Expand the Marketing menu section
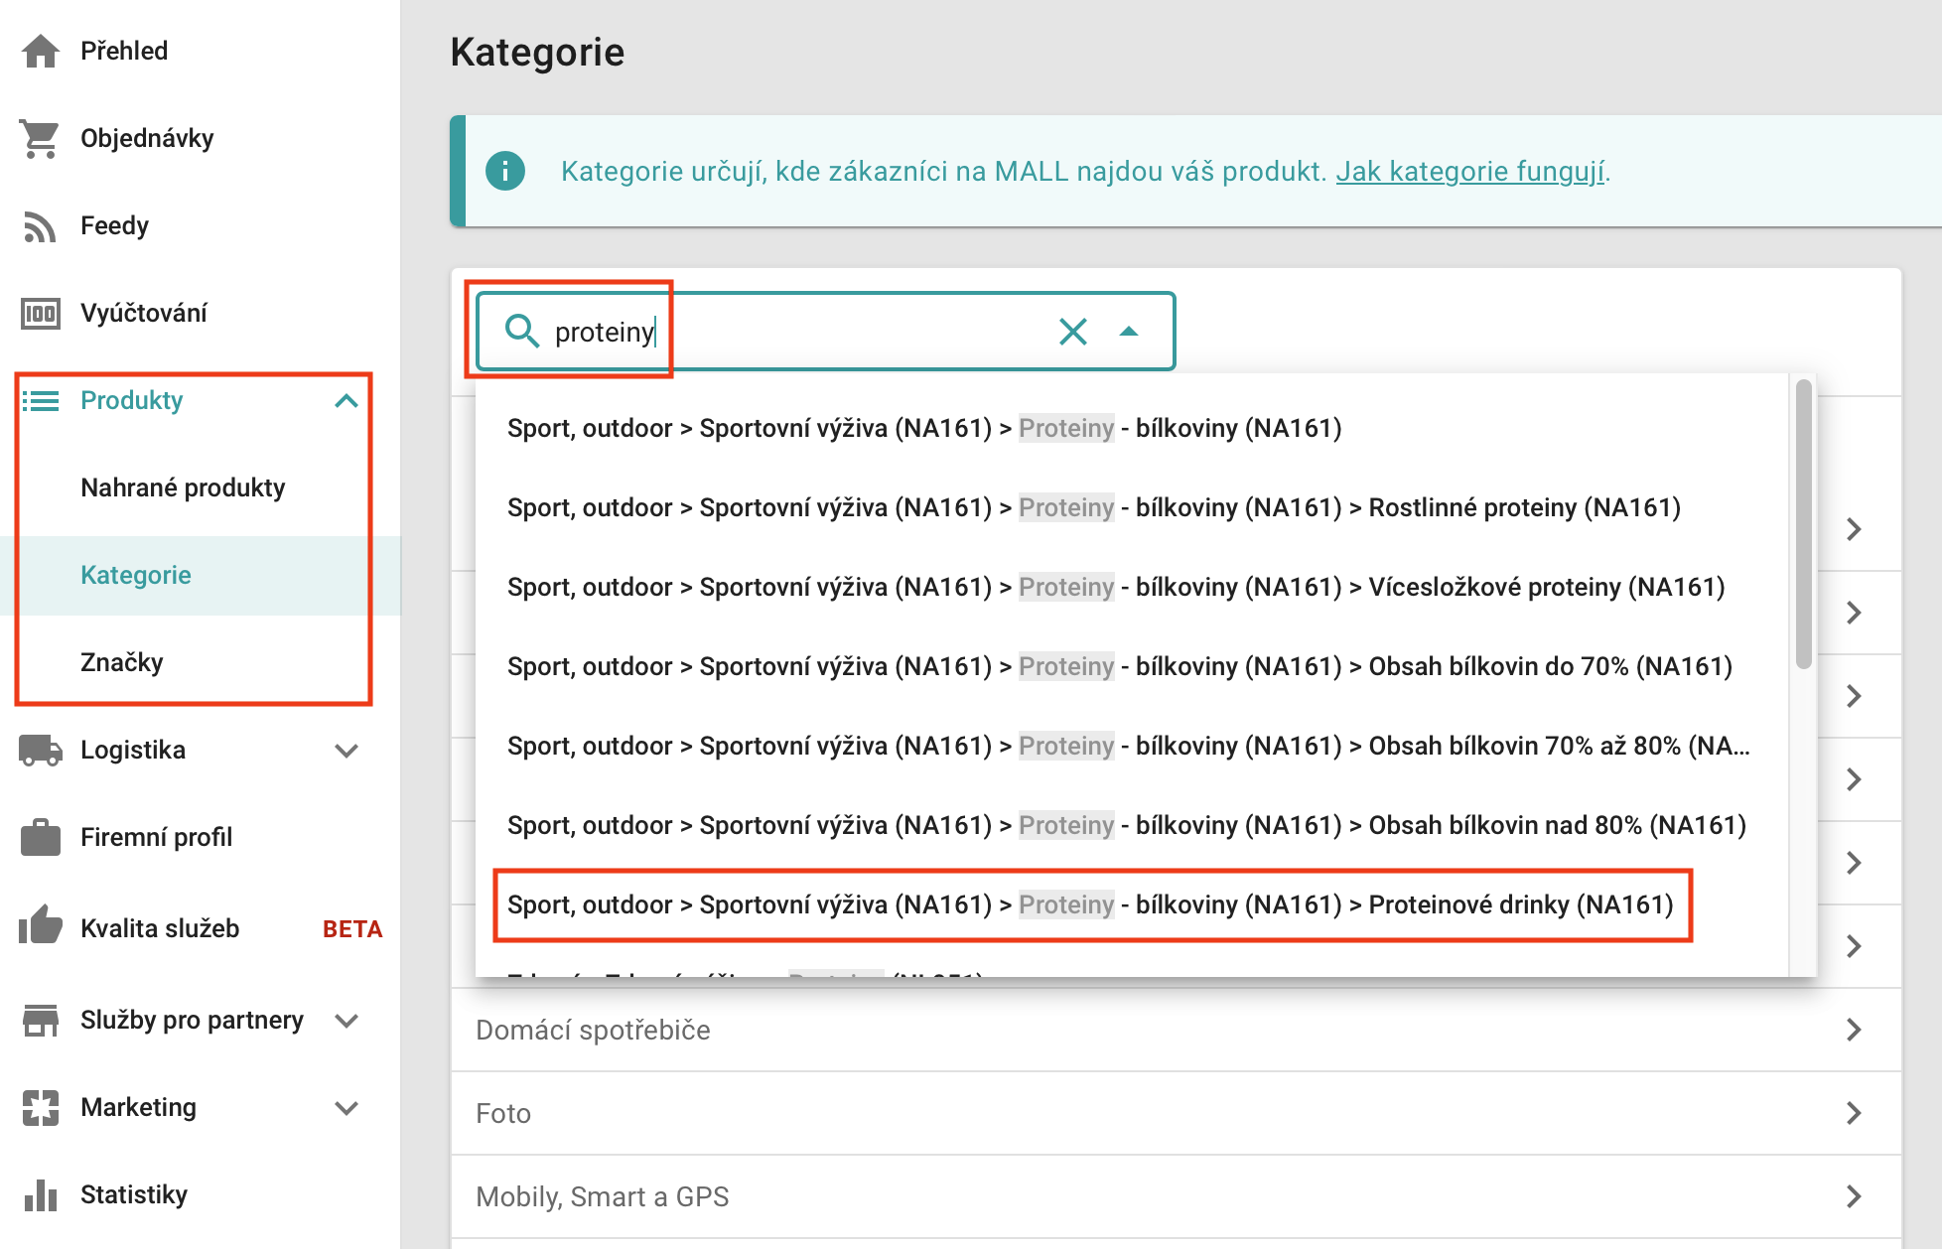 tap(346, 1108)
